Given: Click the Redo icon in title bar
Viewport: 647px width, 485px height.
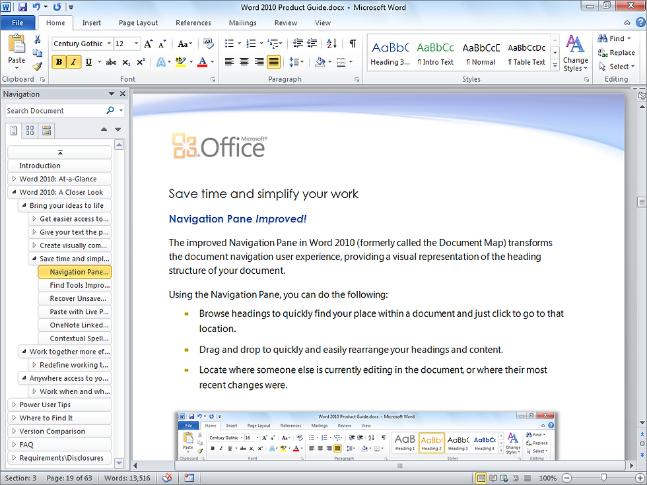Looking at the screenshot, I should tap(57, 7).
